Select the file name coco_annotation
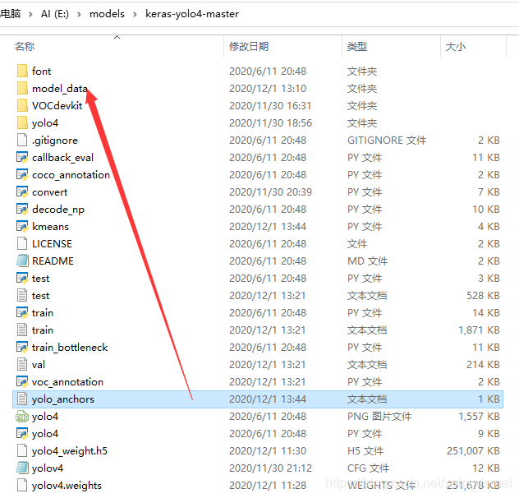The height and width of the screenshot is (498, 519). (71, 174)
